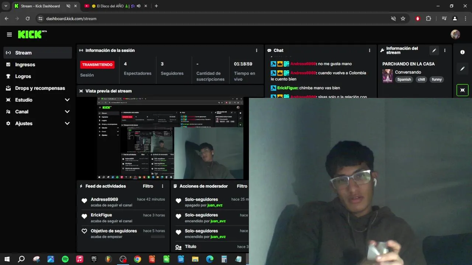
Task: Open the user profile avatar menu
Action: [x=455, y=34]
